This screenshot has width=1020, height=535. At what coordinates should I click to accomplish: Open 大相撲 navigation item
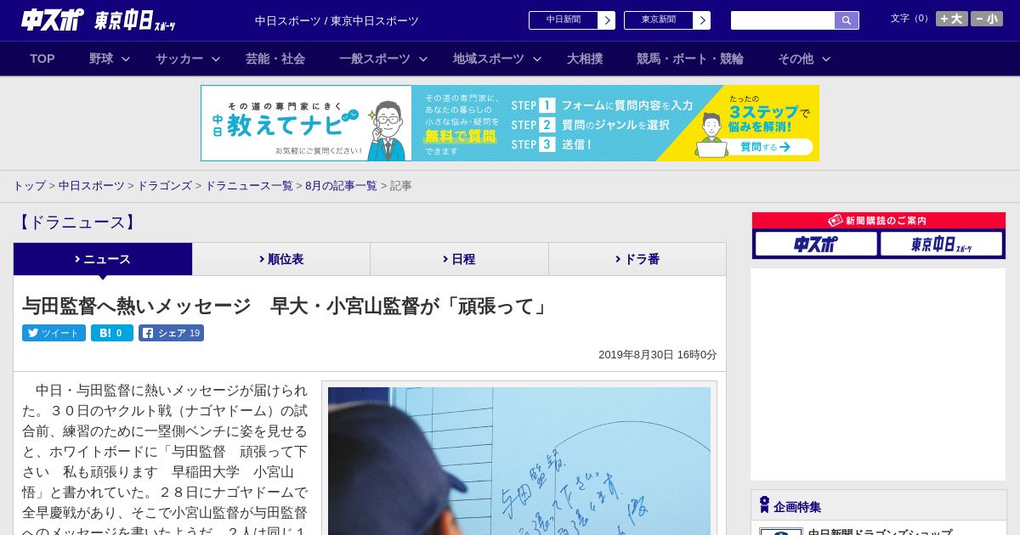[x=585, y=59]
